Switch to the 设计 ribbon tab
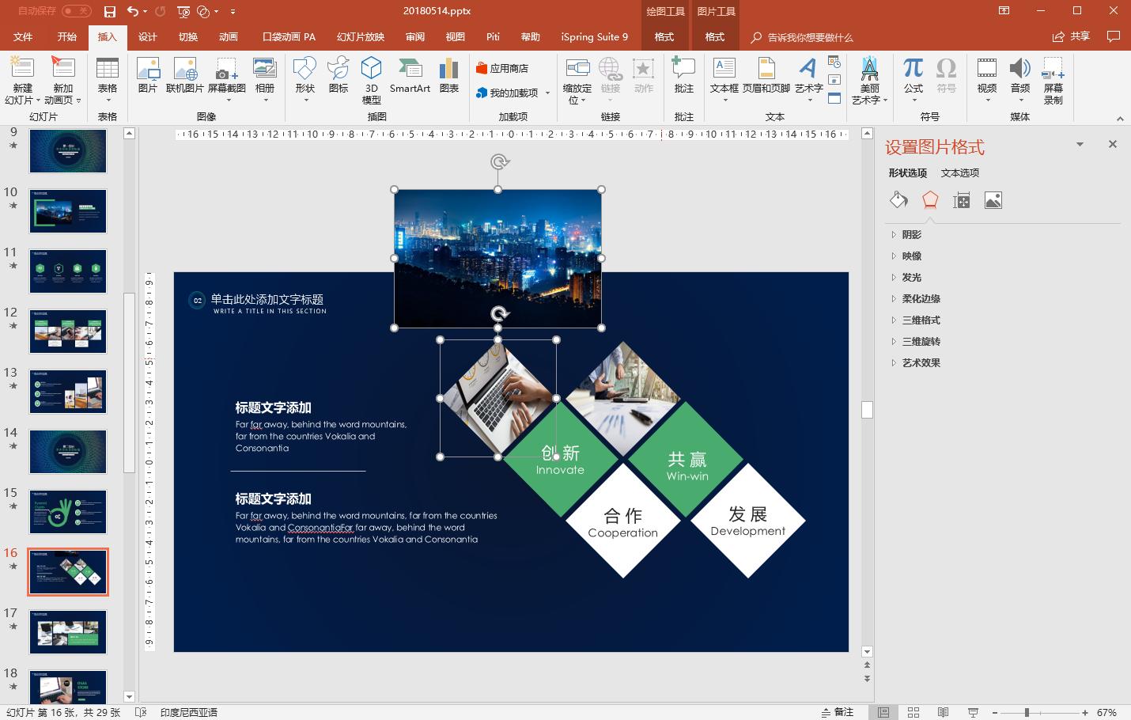This screenshot has height=720, width=1131. coord(147,36)
